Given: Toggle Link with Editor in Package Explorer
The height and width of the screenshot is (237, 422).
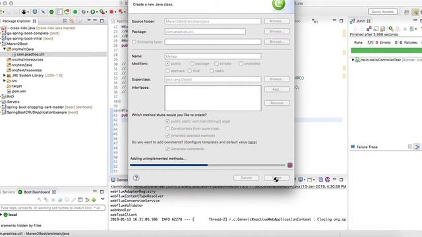Looking at the screenshot, I should (72, 20).
